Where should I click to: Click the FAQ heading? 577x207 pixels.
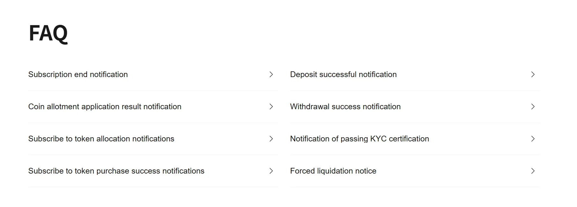tap(48, 33)
